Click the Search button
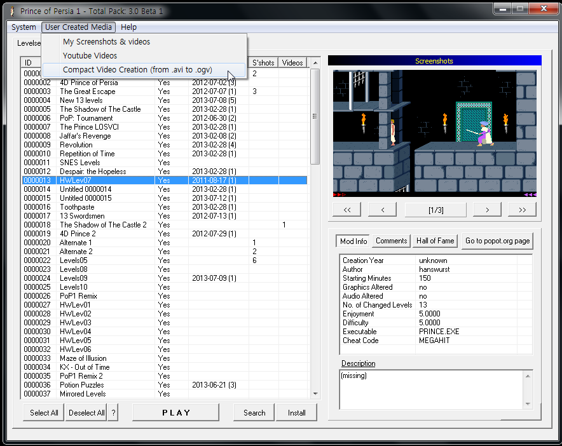 [x=254, y=413]
